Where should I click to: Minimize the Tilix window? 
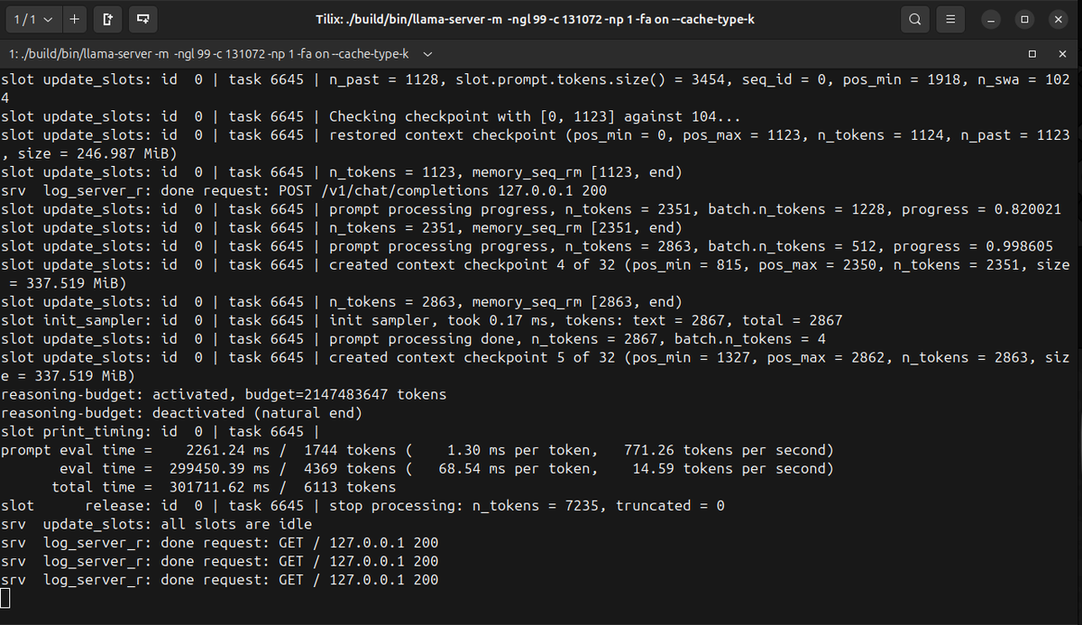click(992, 19)
